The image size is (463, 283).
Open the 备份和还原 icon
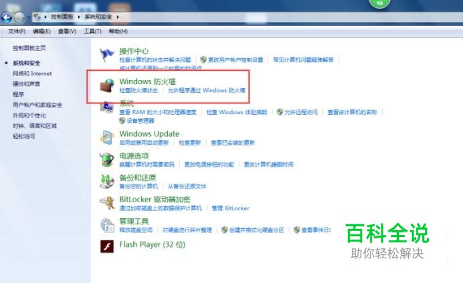point(106,182)
